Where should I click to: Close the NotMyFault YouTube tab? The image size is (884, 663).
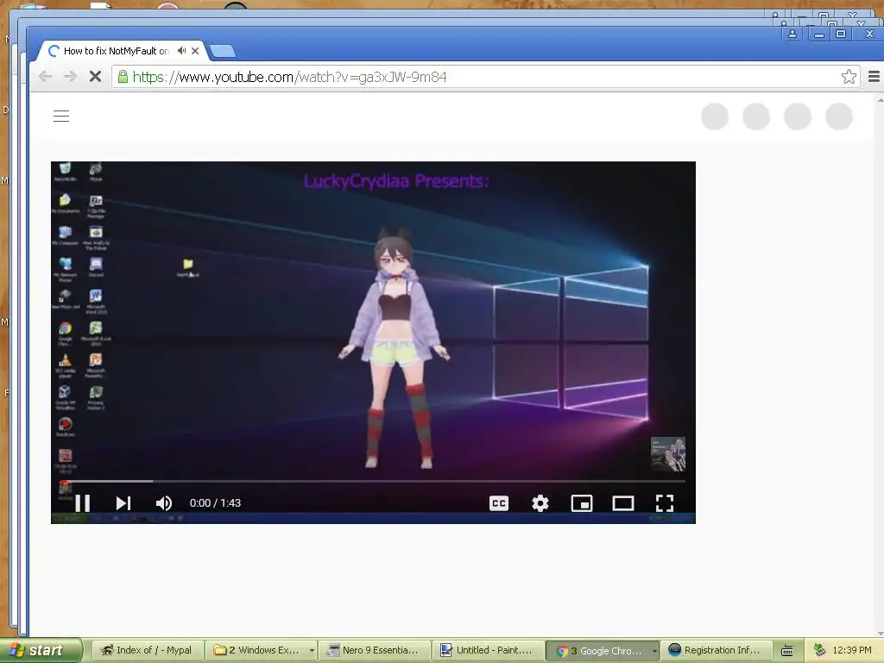[x=195, y=51]
